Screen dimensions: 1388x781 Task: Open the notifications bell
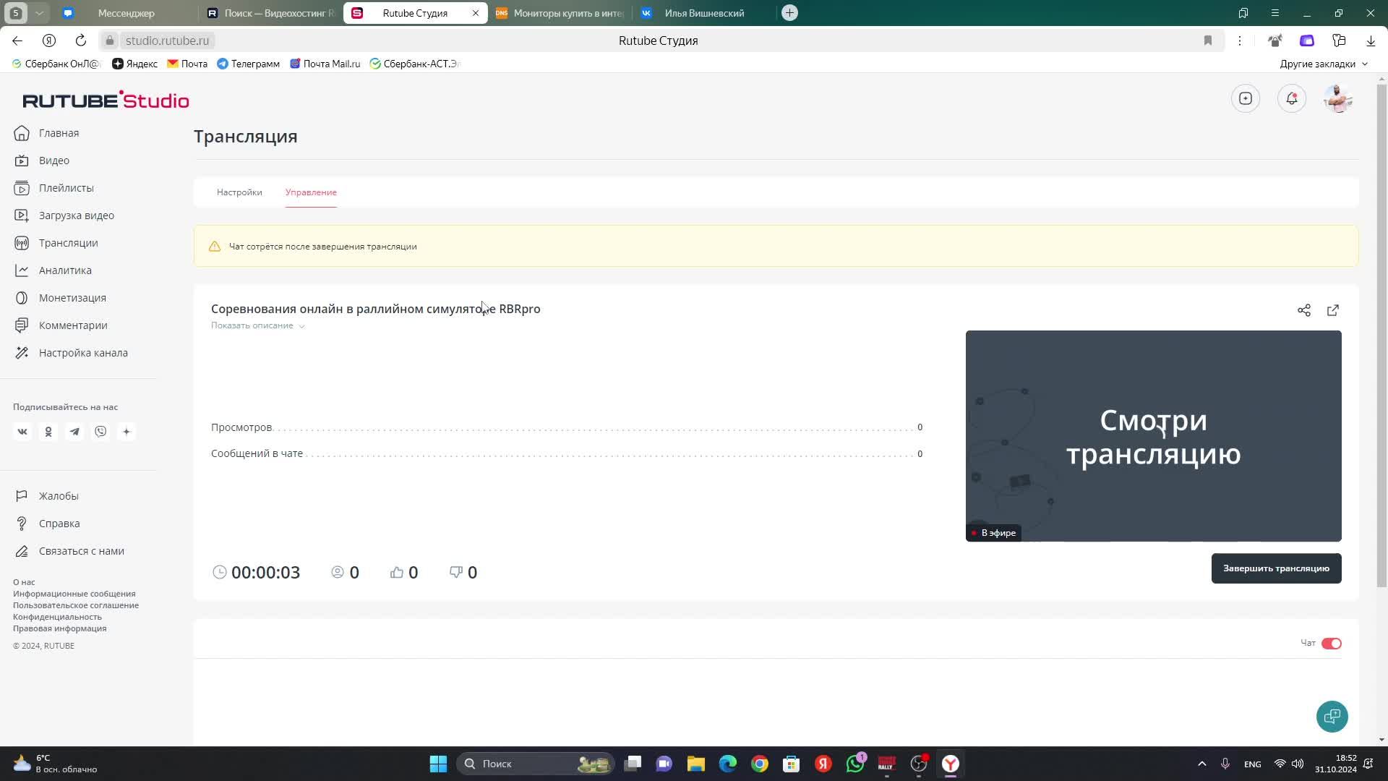[1291, 98]
